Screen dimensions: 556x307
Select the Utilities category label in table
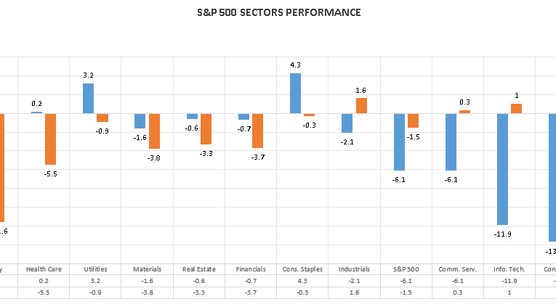[95, 269]
